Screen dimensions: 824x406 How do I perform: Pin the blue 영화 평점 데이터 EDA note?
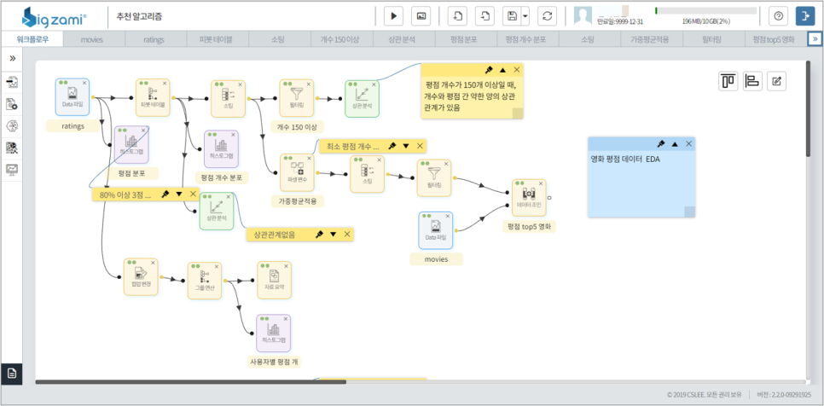coord(661,144)
